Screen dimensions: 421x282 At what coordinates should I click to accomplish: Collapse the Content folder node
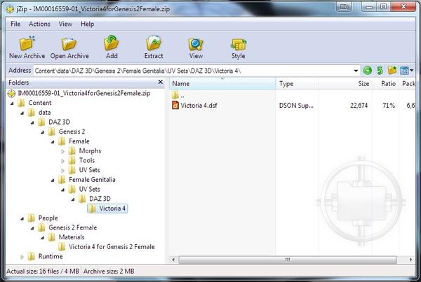pos(12,103)
